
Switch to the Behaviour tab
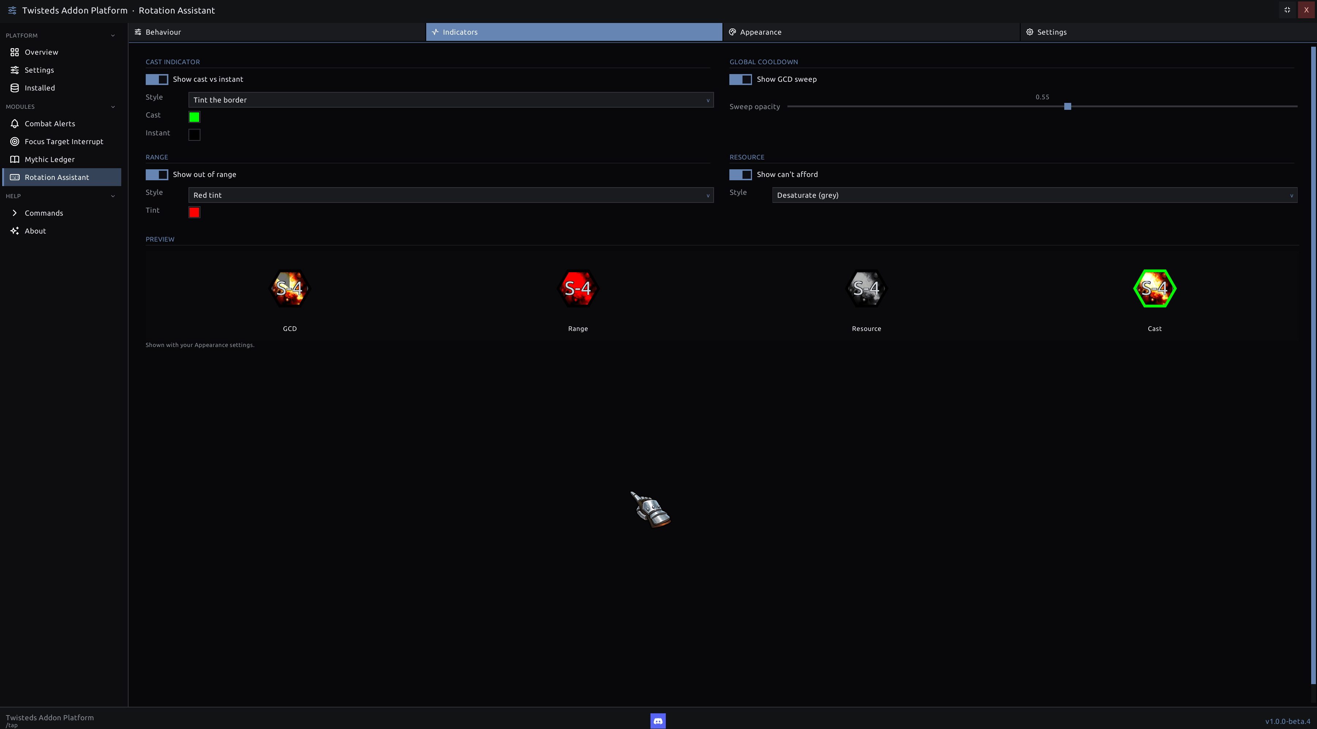point(276,32)
